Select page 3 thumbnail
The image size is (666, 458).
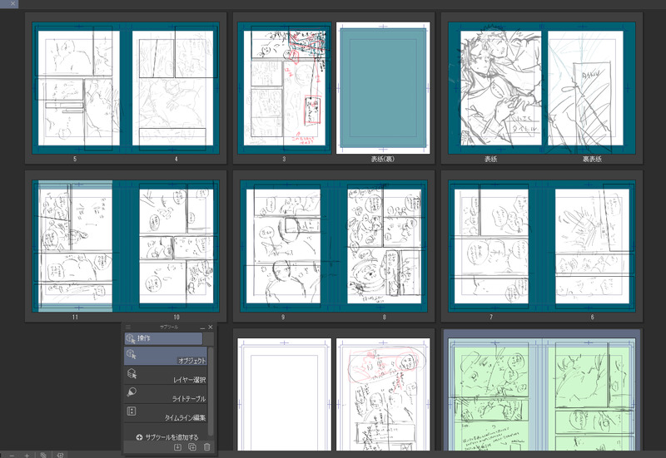(284, 88)
